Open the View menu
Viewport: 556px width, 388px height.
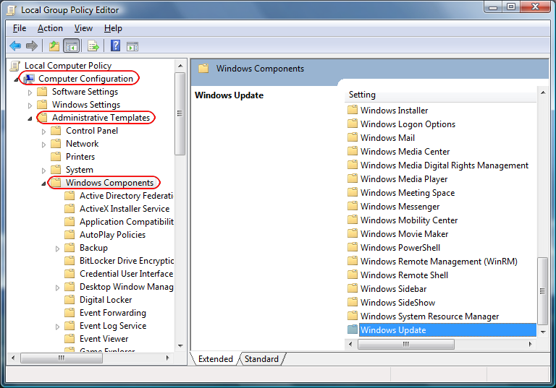83,28
